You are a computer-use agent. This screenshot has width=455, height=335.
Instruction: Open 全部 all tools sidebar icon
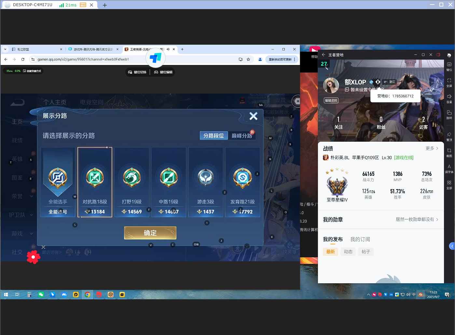coord(449,185)
